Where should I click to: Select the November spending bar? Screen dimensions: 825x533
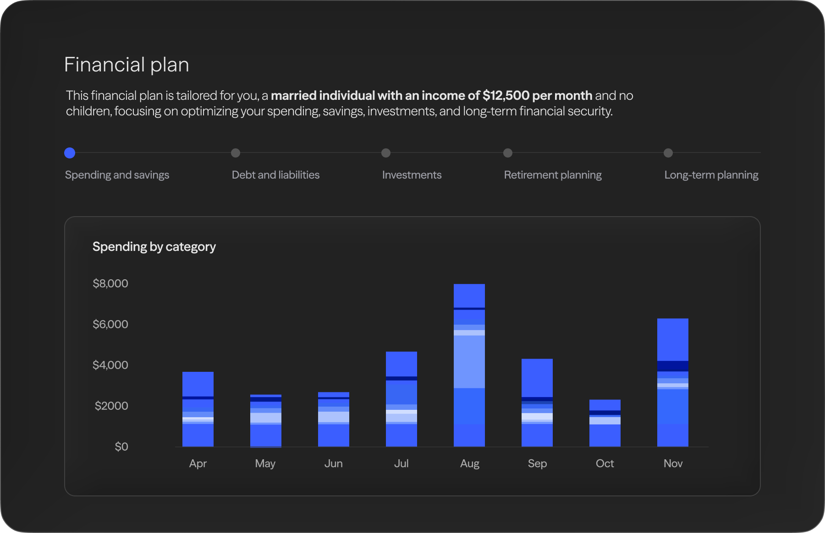pos(673,382)
